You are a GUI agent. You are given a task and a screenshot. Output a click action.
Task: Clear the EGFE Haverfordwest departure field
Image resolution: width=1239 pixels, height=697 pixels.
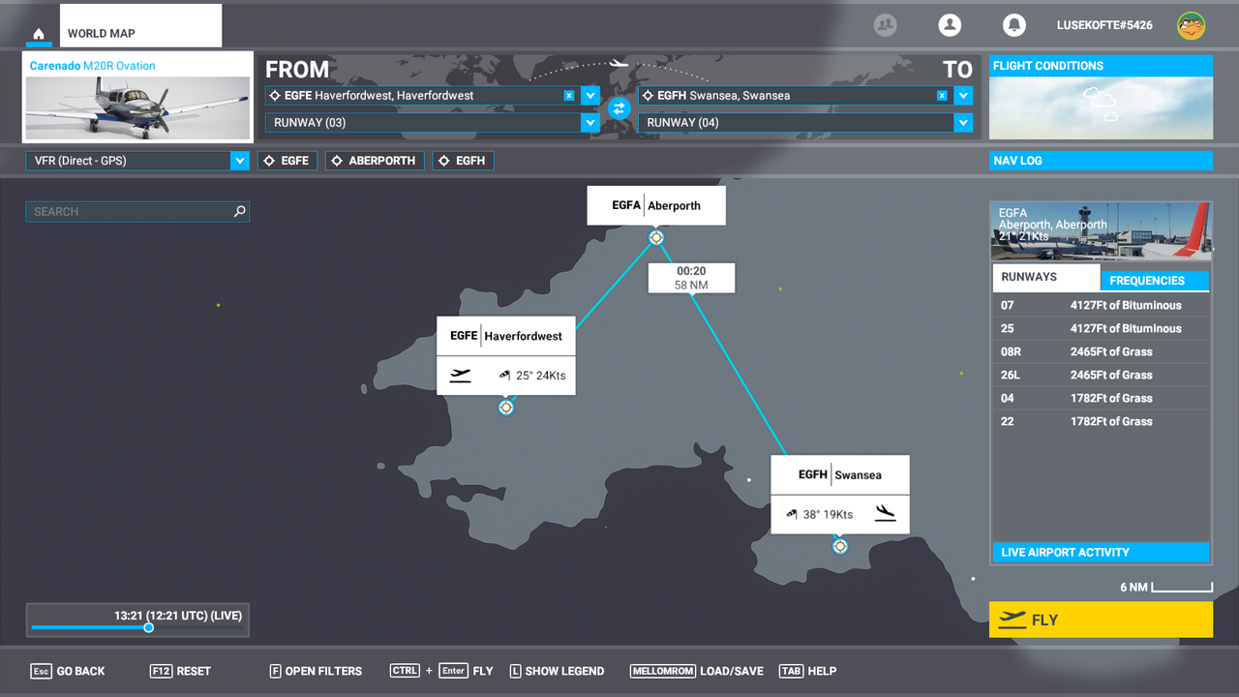point(569,96)
